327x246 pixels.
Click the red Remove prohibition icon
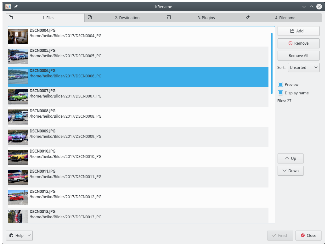click(290, 43)
